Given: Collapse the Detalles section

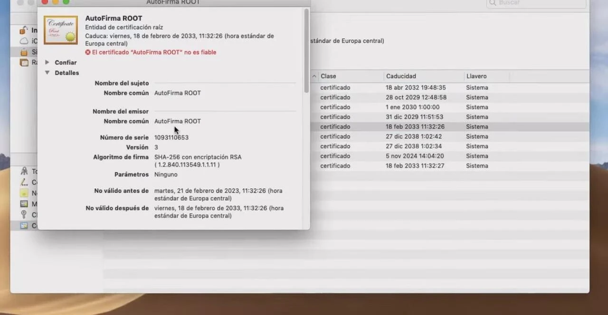Looking at the screenshot, I should tap(47, 73).
